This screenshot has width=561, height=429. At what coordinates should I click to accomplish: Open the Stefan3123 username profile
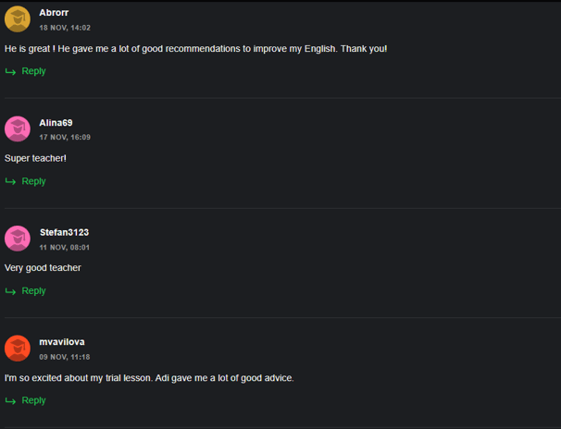point(64,232)
